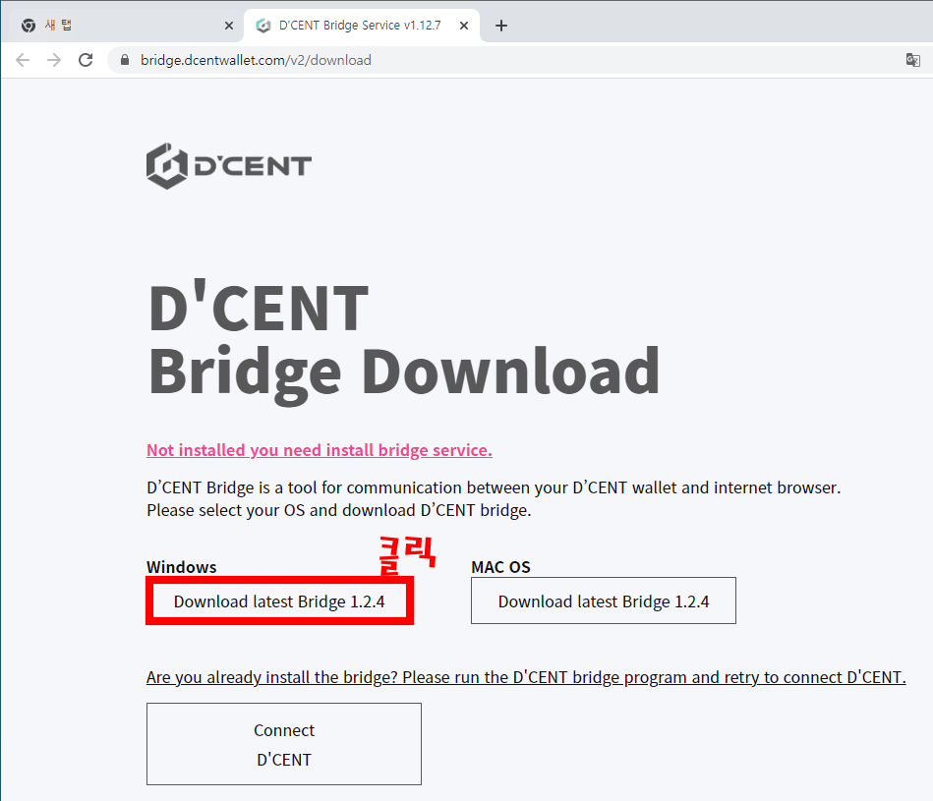Click the 'MAC OS' heading text
The height and width of the screenshot is (801, 933).
coord(500,567)
